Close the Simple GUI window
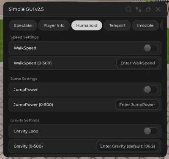The width and height of the screenshot is (169, 159). (158, 9)
